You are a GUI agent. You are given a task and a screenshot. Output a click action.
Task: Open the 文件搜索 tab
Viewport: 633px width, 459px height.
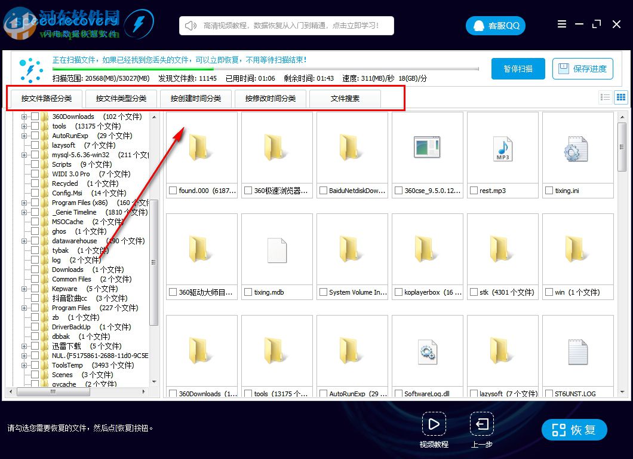pos(345,99)
